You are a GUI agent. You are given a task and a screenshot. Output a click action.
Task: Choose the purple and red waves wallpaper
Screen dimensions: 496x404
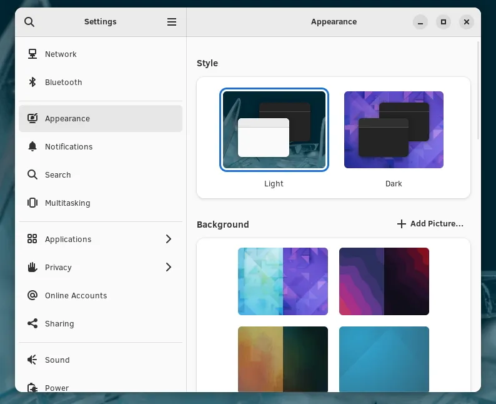click(384, 281)
